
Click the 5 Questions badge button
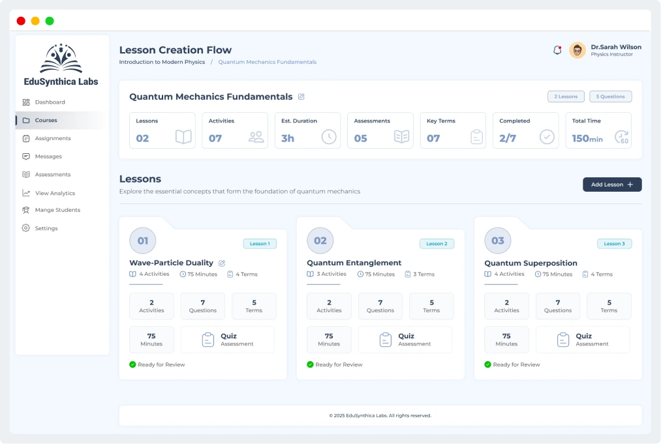click(610, 96)
